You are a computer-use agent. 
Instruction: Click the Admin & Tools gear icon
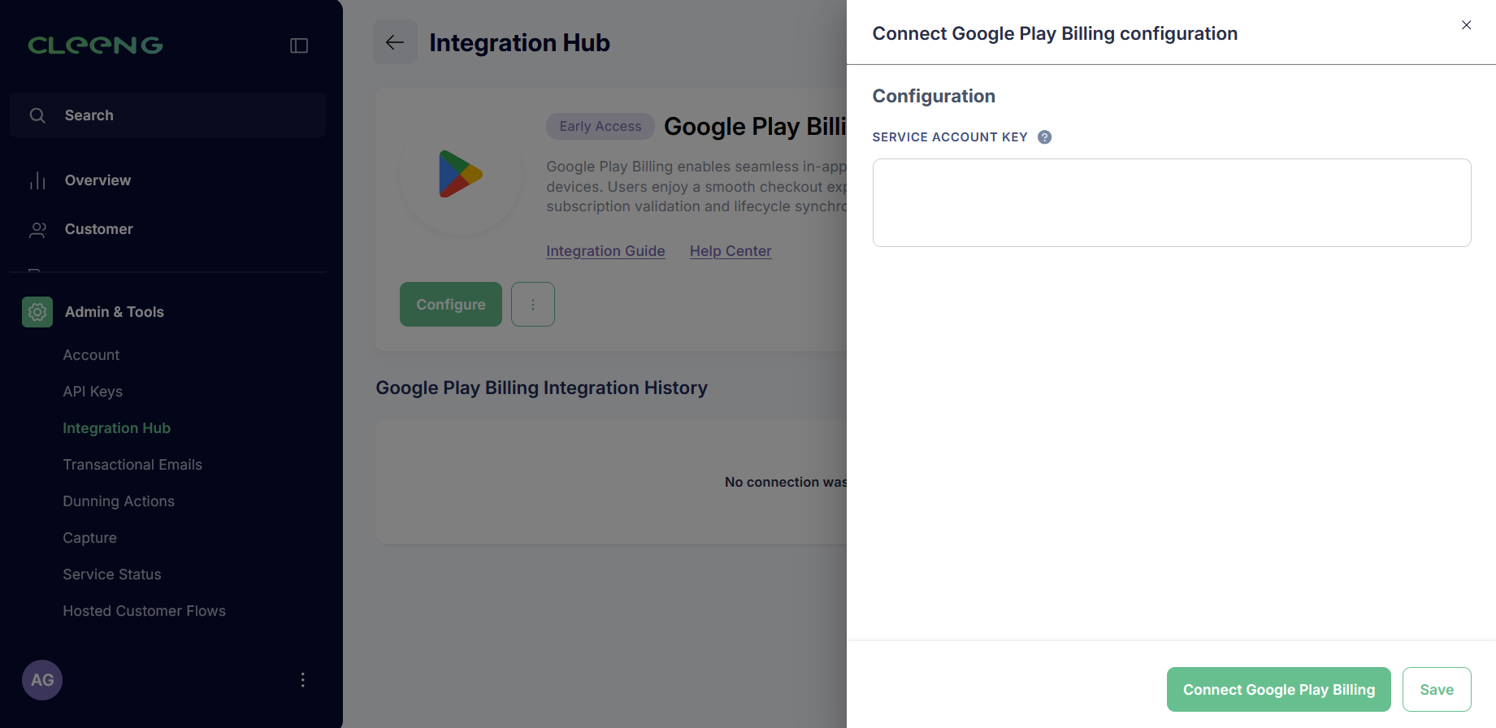[x=37, y=312]
